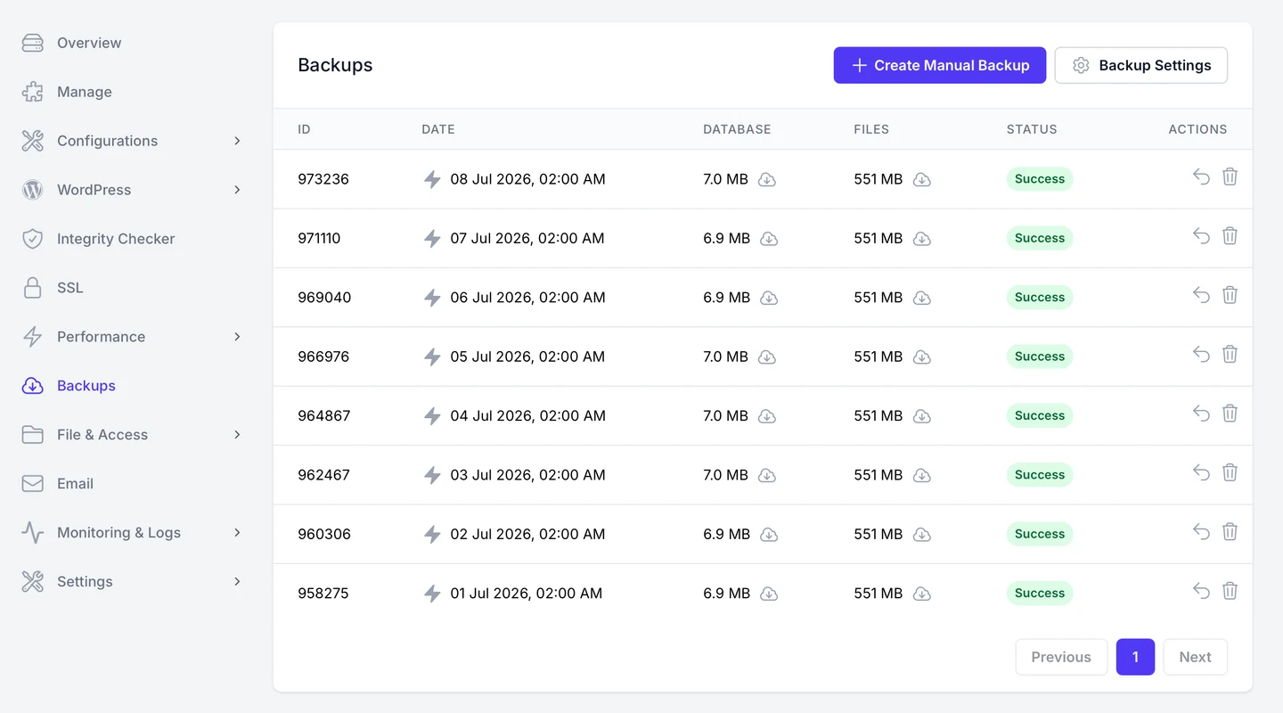Expand the Monitoring & Logs chevron
1283x713 pixels.
point(237,533)
